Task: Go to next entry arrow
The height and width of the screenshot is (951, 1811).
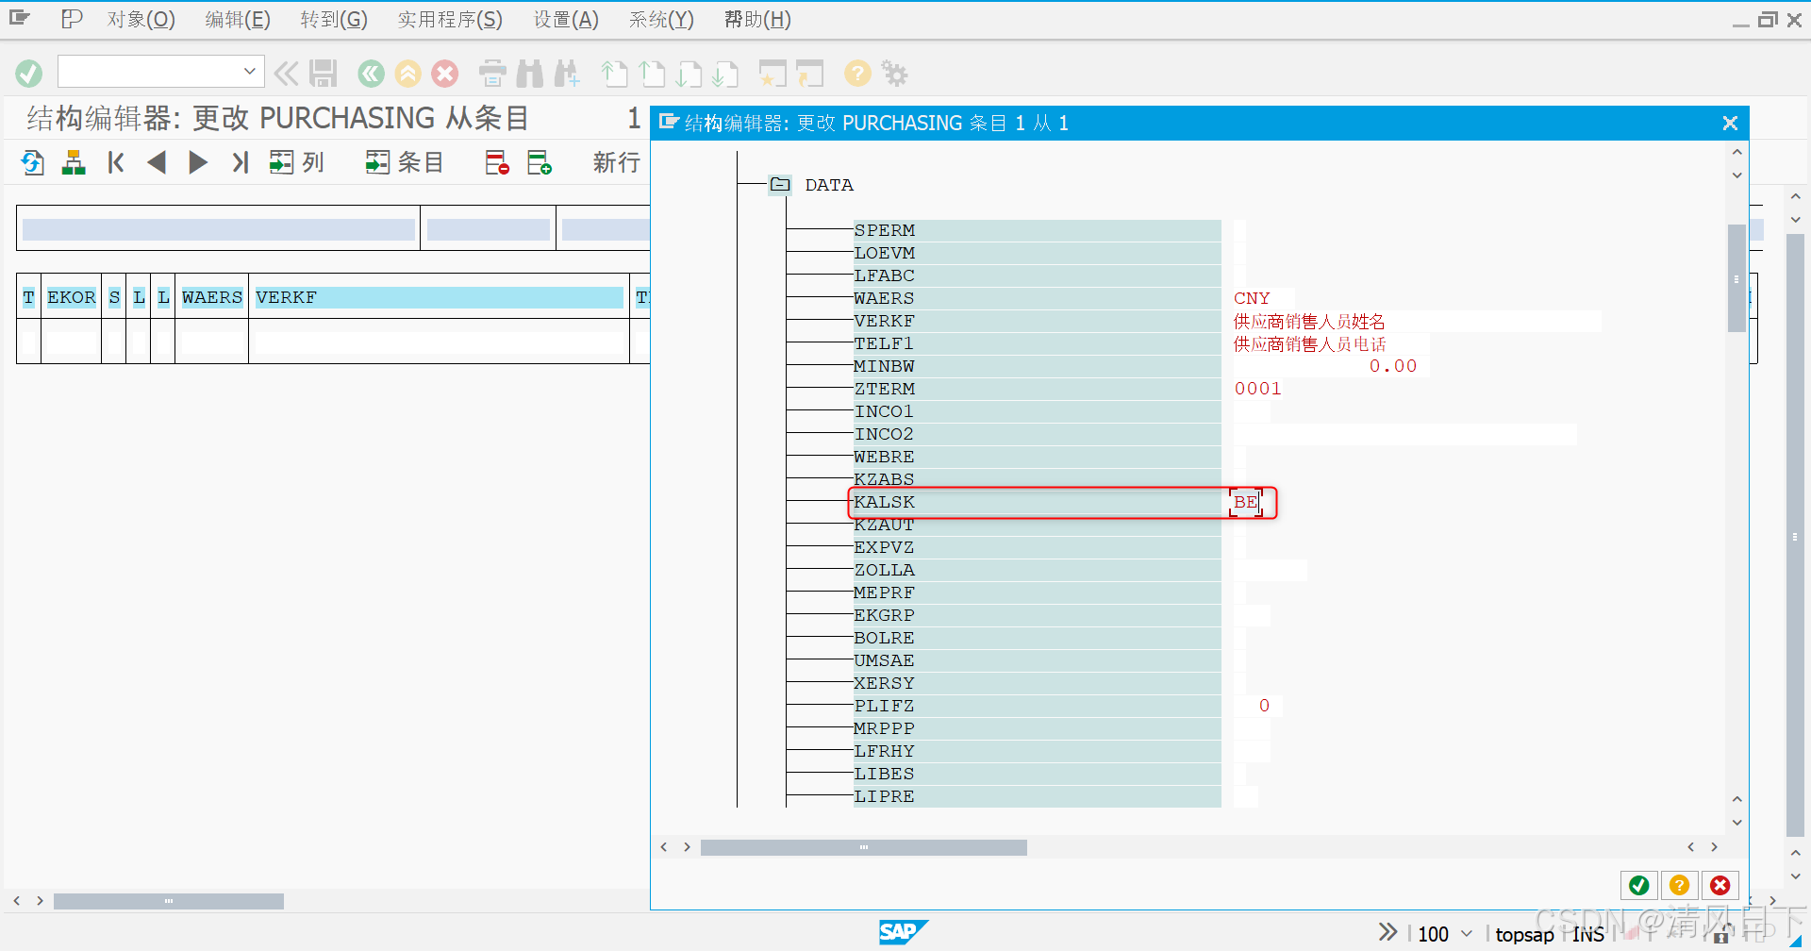Action: [198, 162]
